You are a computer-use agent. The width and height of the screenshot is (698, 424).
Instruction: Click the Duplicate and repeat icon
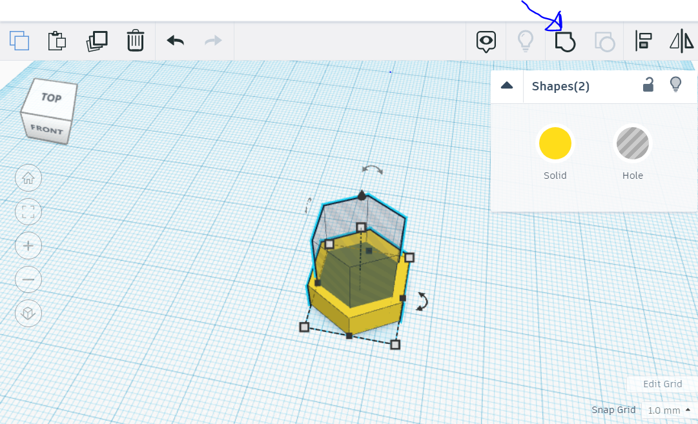coord(97,41)
